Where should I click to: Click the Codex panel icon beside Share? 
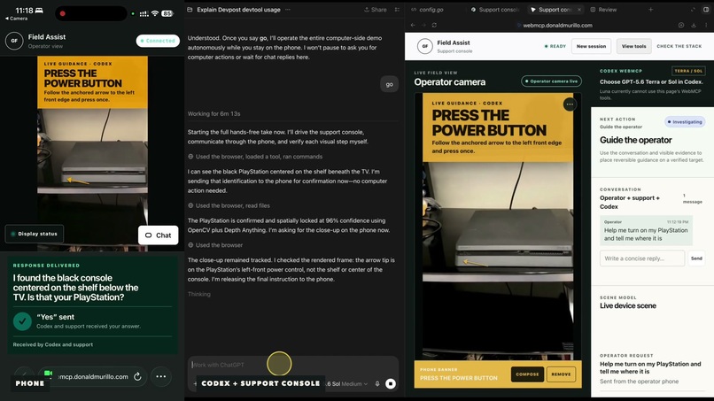(x=397, y=10)
